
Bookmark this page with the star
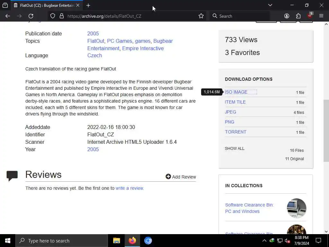click(x=201, y=16)
